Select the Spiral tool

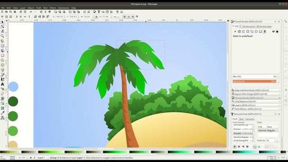2,65
